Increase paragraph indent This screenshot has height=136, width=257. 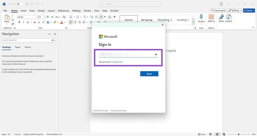[96, 17]
